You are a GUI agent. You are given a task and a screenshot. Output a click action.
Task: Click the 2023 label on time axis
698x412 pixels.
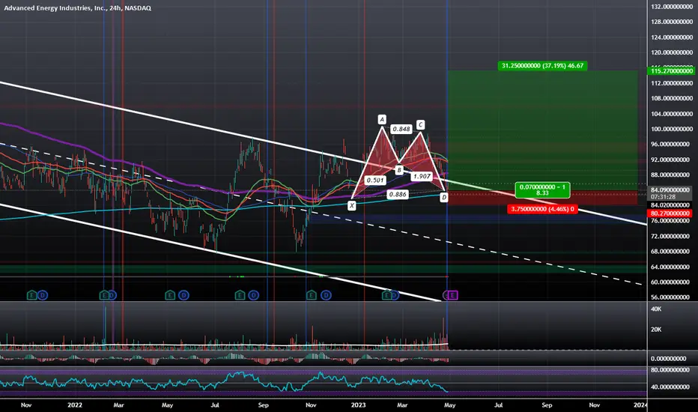click(x=358, y=405)
